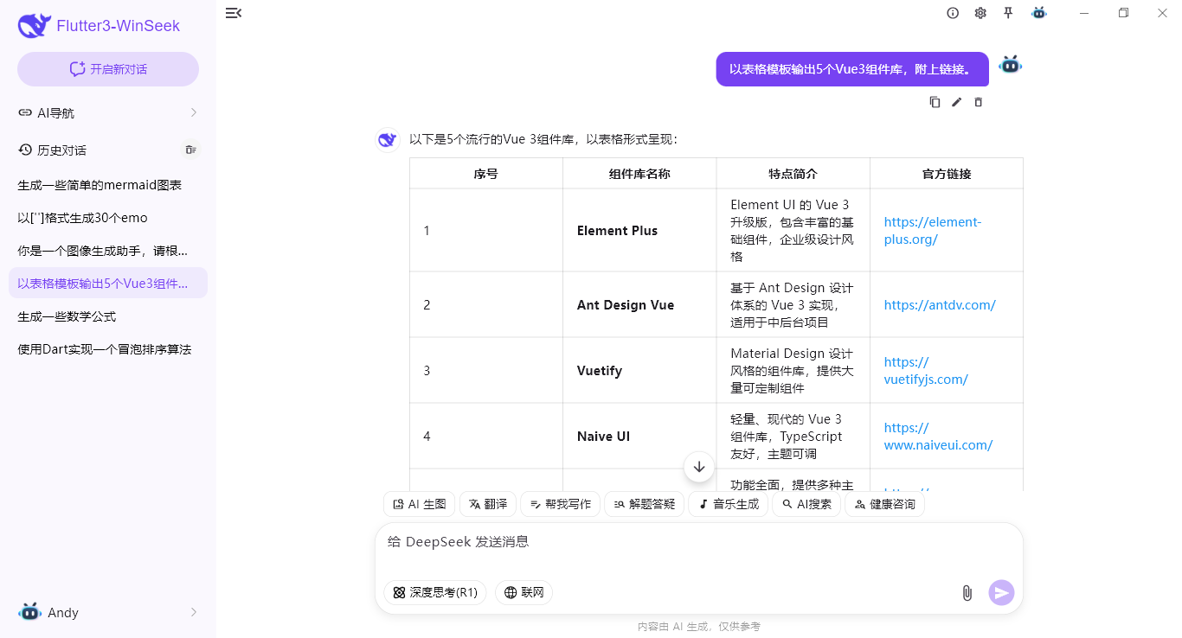Edit the sent message with pencil icon

[956, 101]
